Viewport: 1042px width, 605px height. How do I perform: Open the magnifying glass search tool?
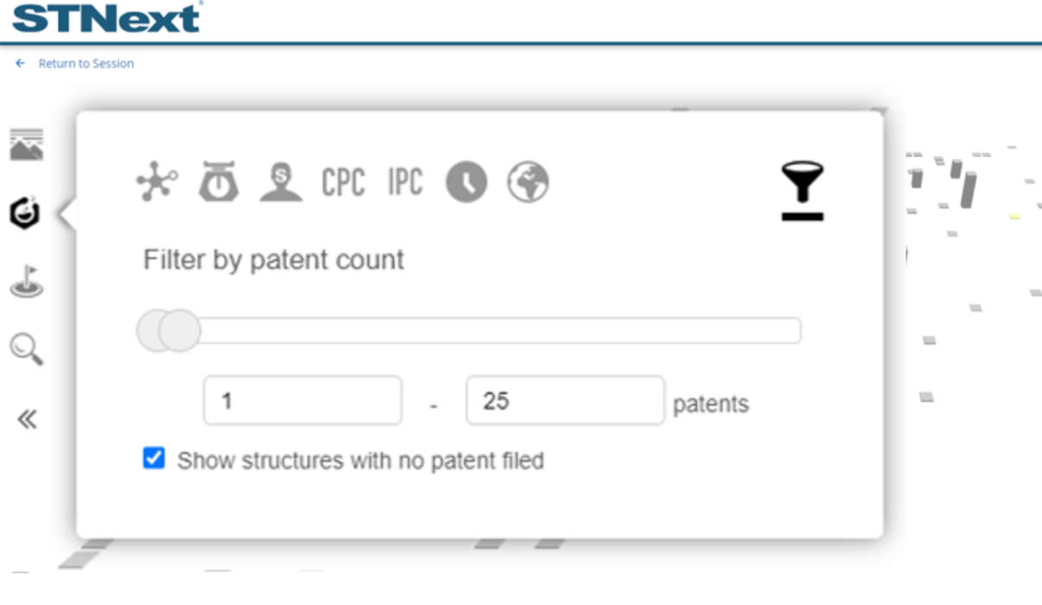click(x=27, y=350)
